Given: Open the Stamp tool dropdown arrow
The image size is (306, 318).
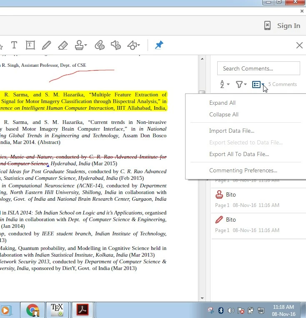Looking at the screenshot, I should tap(86, 45).
